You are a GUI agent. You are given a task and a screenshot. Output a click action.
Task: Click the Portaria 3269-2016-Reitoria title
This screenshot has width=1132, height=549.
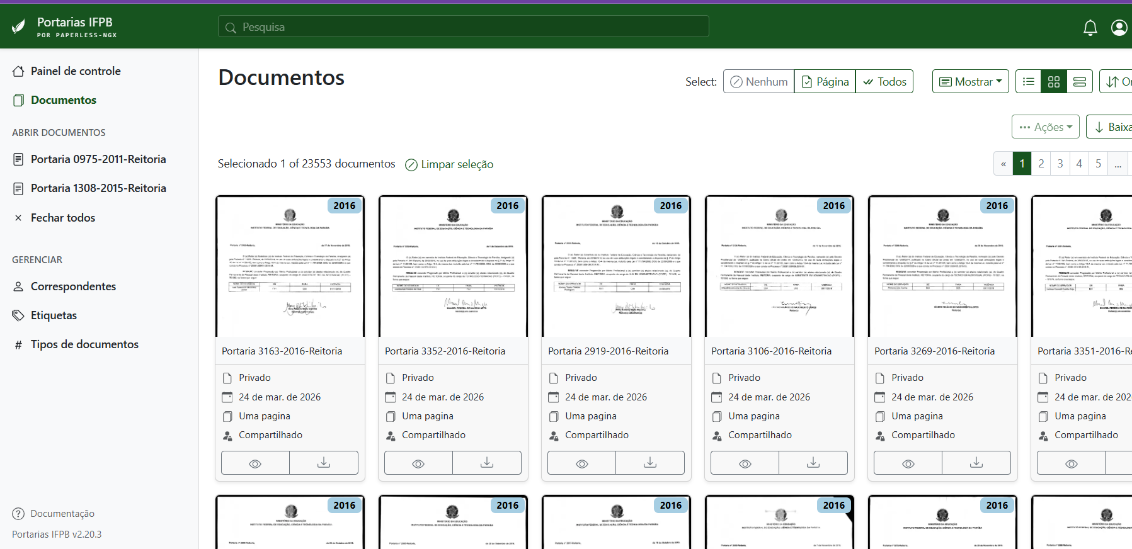click(x=934, y=351)
